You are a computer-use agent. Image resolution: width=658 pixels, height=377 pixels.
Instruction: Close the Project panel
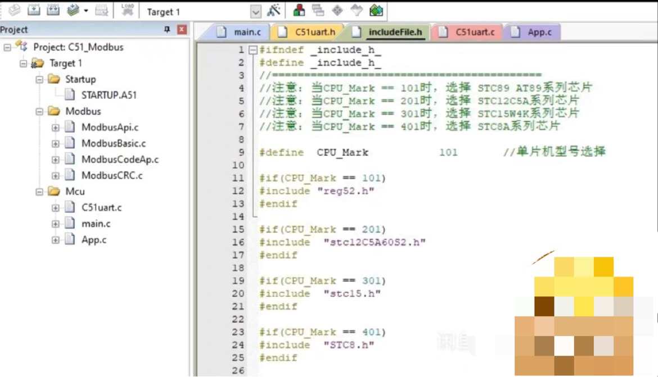[182, 29]
